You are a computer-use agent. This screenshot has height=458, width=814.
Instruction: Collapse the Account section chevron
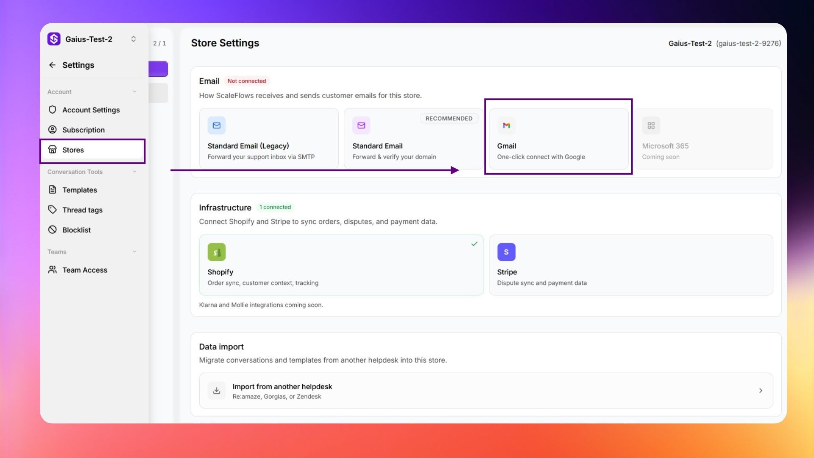(x=134, y=92)
